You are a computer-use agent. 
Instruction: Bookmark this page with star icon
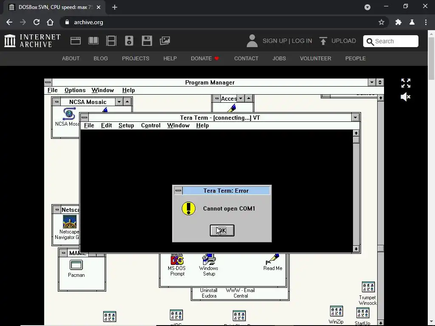381,22
